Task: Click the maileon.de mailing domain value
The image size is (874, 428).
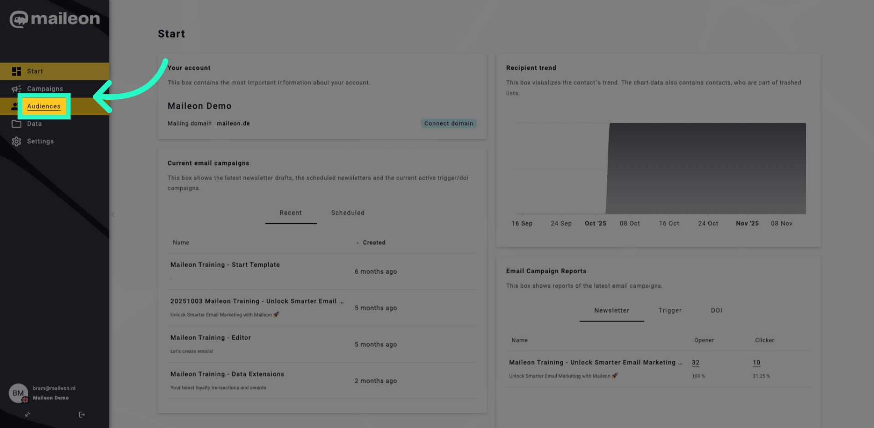Action: [233, 123]
